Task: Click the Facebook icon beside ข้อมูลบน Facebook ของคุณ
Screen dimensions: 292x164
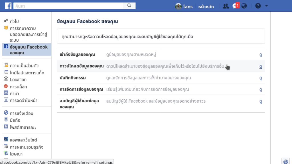Action: point(6,46)
